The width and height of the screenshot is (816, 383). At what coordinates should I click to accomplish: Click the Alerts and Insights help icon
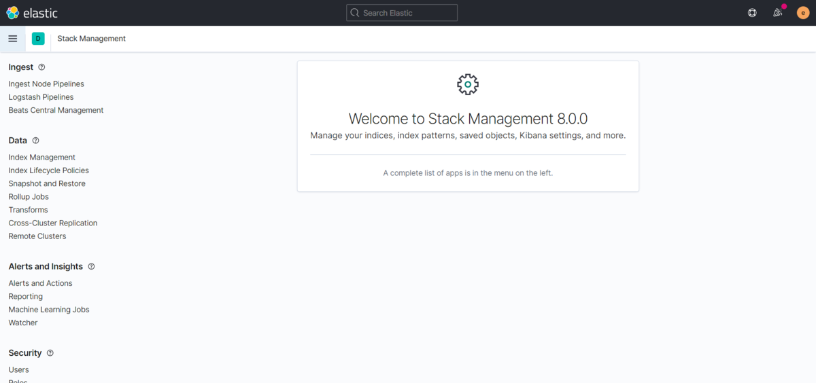(92, 267)
